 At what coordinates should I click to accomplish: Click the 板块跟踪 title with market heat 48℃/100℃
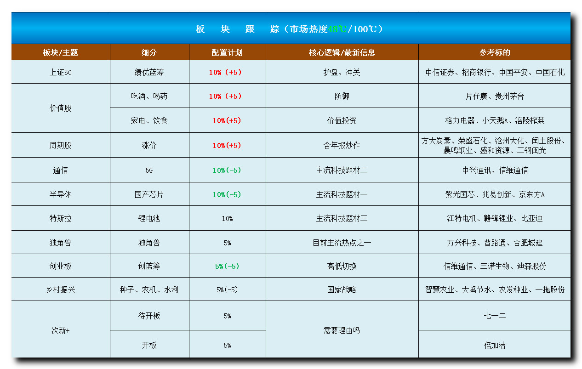[291, 28]
